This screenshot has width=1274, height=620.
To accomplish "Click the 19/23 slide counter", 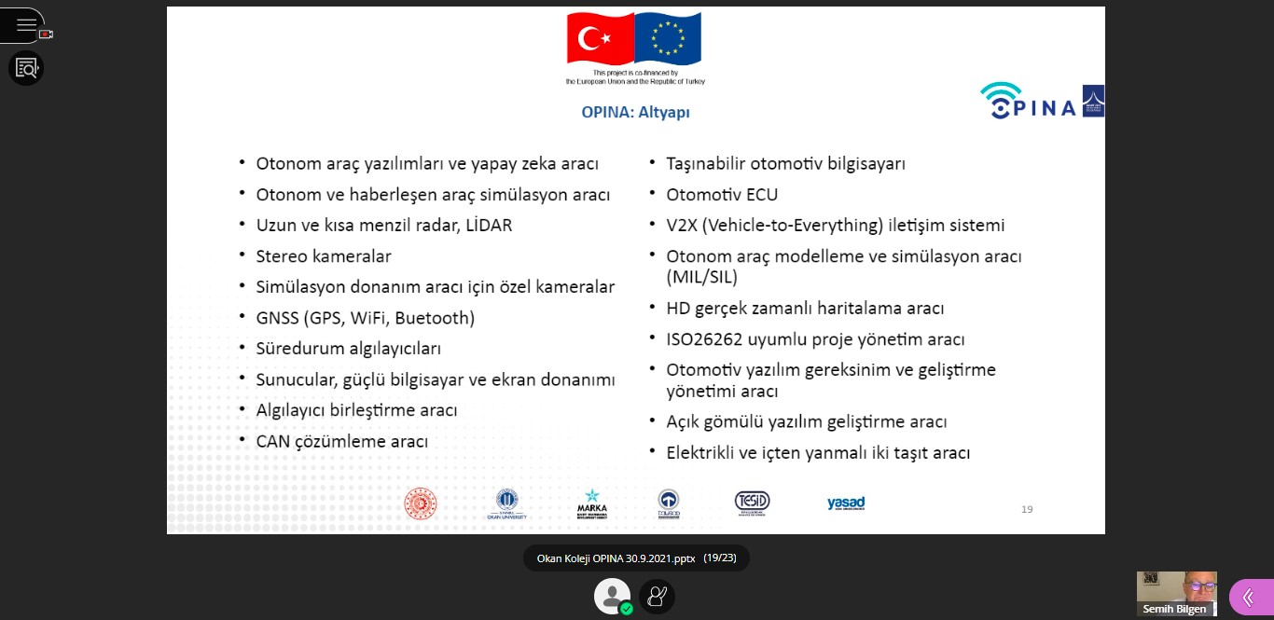I will point(720,558).
